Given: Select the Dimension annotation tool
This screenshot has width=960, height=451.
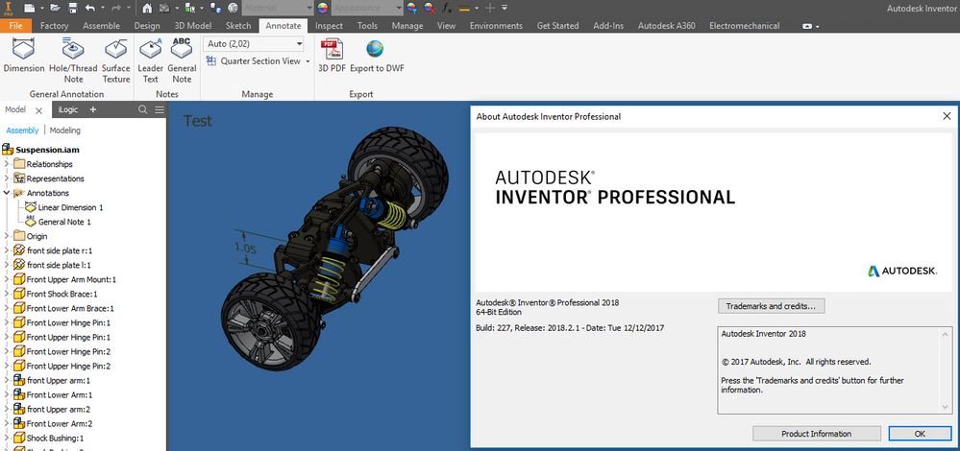Looking at the screenshot, I should point(24,56).
